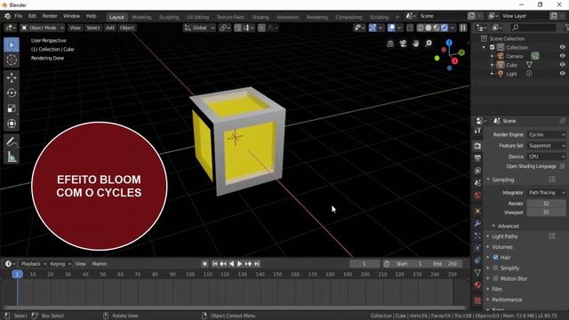Image resolution: width=569 pixels, height=320 pixels.
Task: Switch to the Shading workspace tab
Action: [260, 17]
